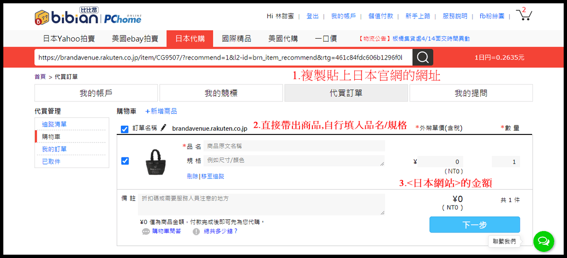Click the brandavenue.rakuten.co.jp order name
The height and width of the screenshot is (258, 567).
tap(210, 128)
